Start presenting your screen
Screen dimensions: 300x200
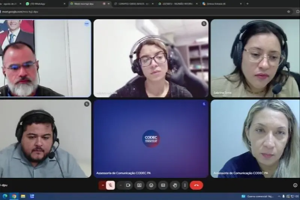tap(139, 185)
